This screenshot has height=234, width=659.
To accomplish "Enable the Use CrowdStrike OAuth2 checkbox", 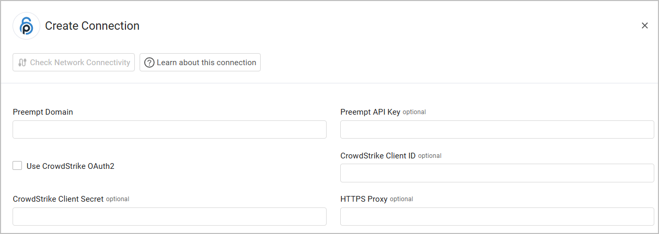I will tap(17, 166).
